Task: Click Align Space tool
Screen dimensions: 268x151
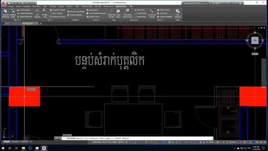Action: (x=92, y=10)
